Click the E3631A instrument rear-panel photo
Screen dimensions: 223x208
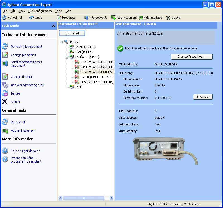coord(165,151)
